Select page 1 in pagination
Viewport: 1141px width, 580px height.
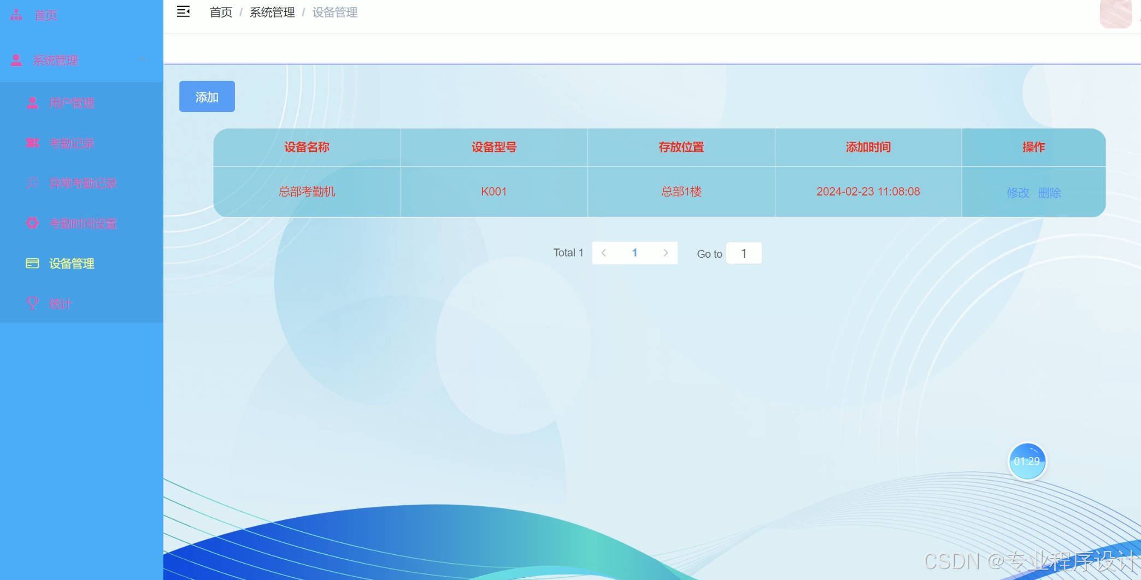point(634,253)
